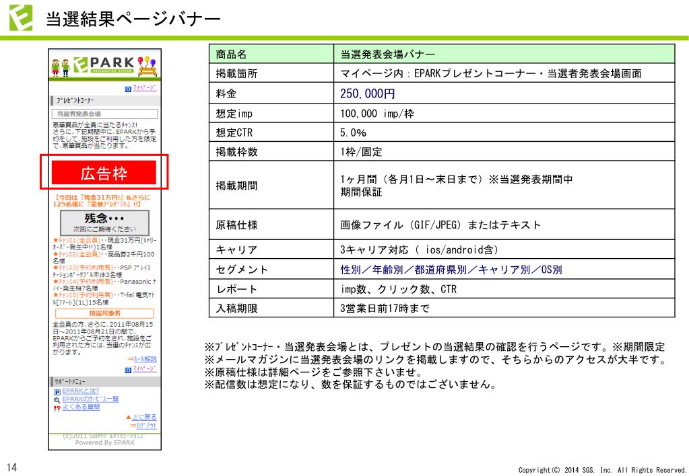Click the red !? icon beside よくある質問
This screenshot has height=476, width=689.
pos(57,408)
